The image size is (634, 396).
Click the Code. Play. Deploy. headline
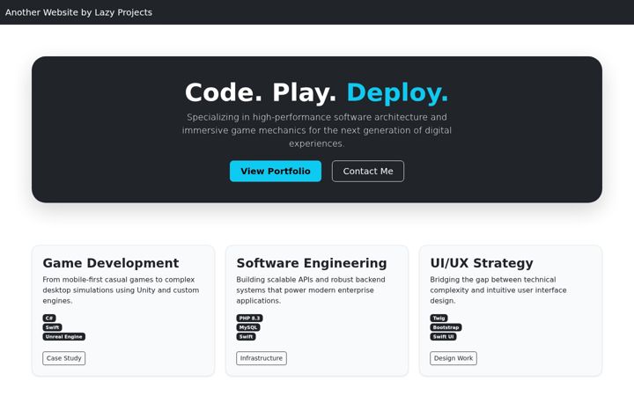click(317, 92)
